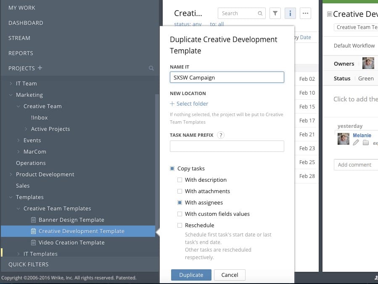Collapse the Marketing section
Image resolution: width=378 pixels, height=284 pixels.
click(11, 95)
